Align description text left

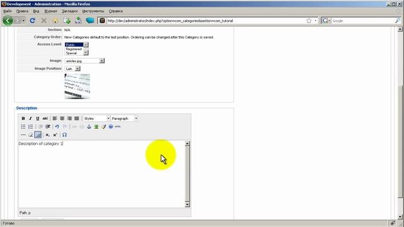pyautogui.click(x=55, y=119)
